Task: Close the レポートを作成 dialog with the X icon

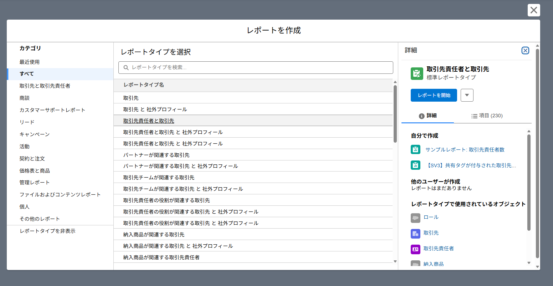Action: pos(534,10)
